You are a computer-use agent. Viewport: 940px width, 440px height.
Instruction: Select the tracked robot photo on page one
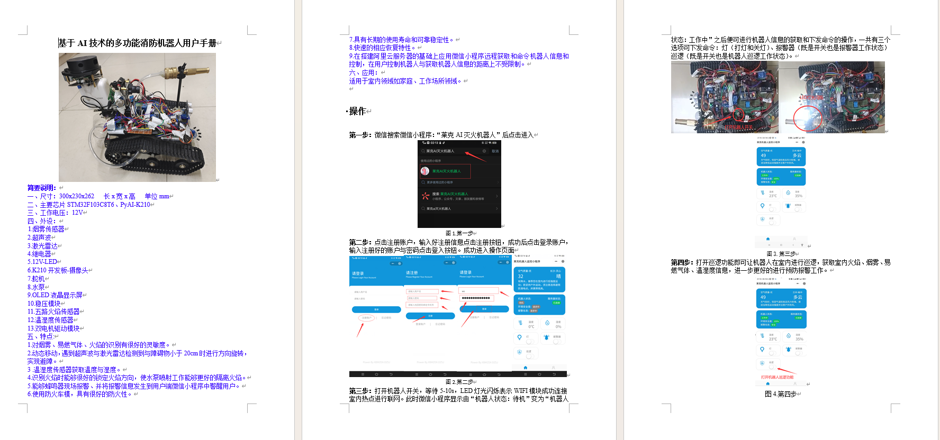click(x=137, y=117)
